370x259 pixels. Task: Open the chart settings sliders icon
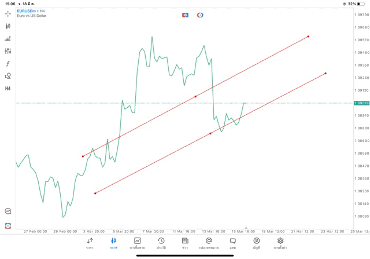pos(8,51)
